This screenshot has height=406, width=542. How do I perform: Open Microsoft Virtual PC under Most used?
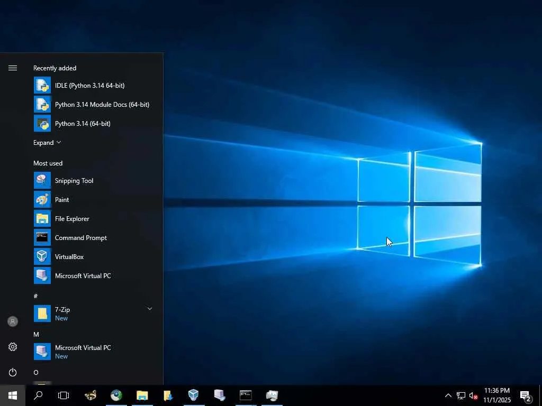pos(94,275)
